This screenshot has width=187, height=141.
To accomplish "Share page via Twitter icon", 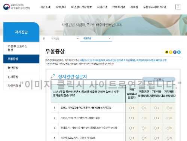I will point(179,52).
